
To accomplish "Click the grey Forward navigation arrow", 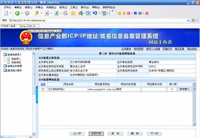I will point(27,13).
